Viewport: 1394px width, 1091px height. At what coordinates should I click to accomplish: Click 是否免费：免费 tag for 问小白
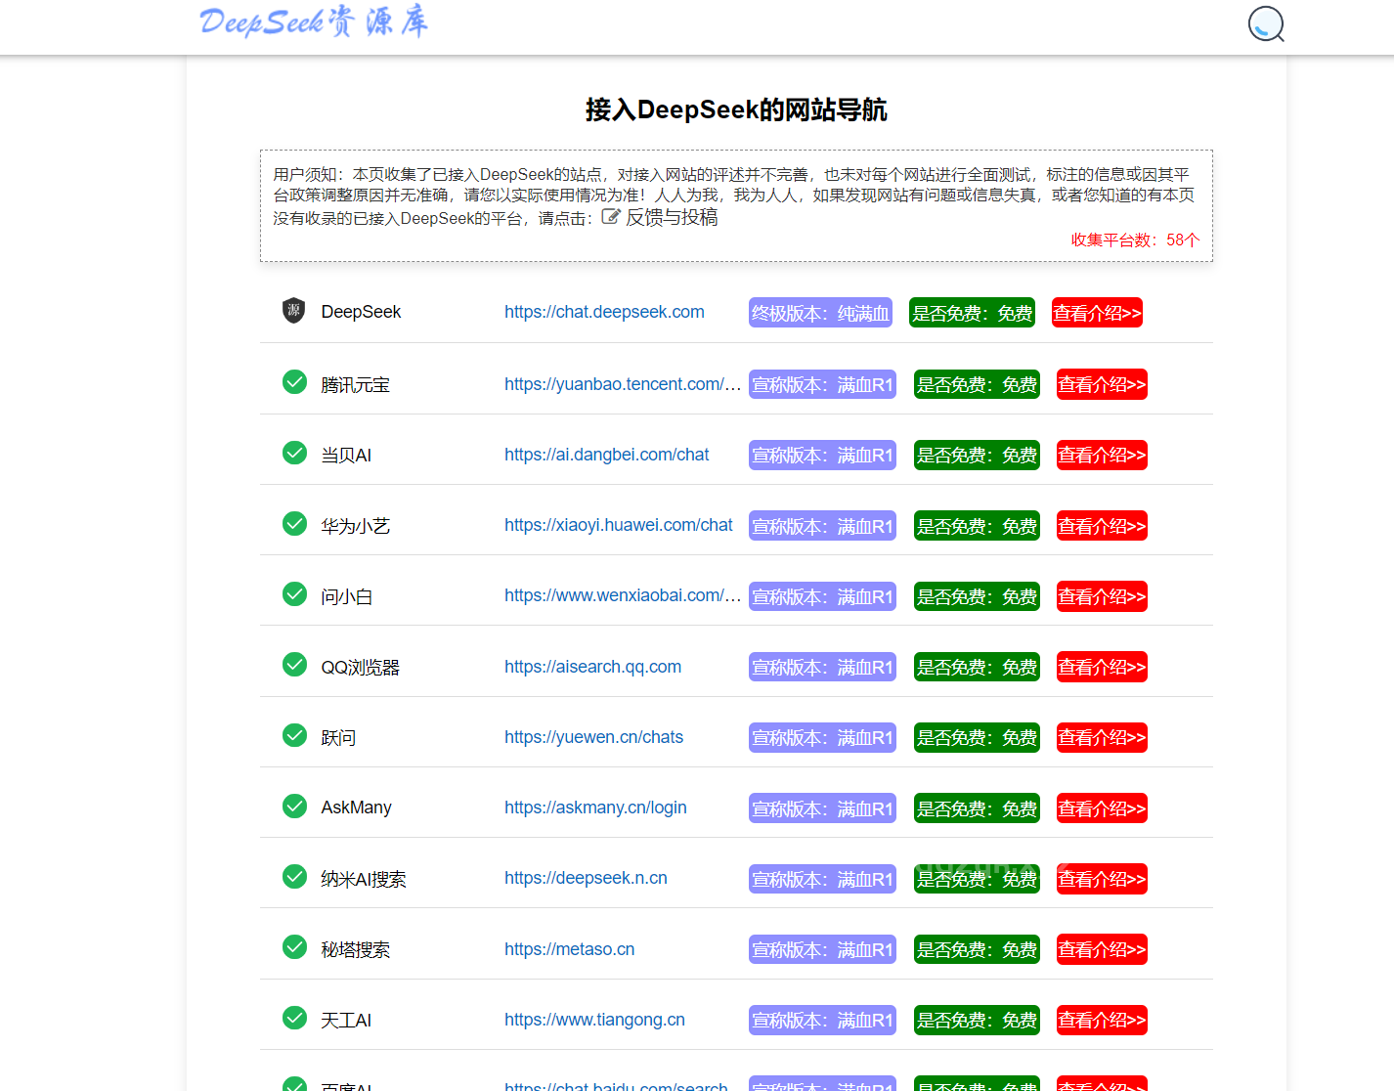pos(977,596)
